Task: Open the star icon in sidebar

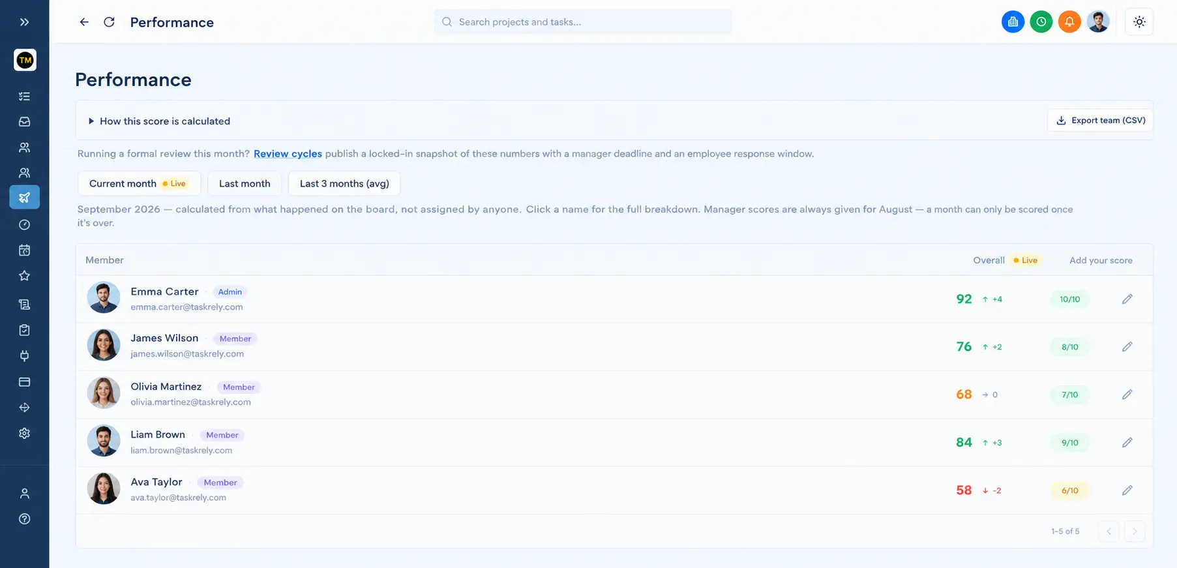Action: (24, 276)
